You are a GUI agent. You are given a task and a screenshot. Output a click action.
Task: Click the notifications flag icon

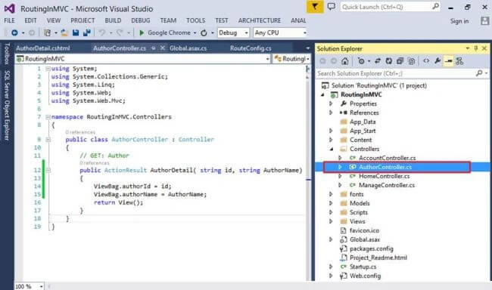coord(315,7)
